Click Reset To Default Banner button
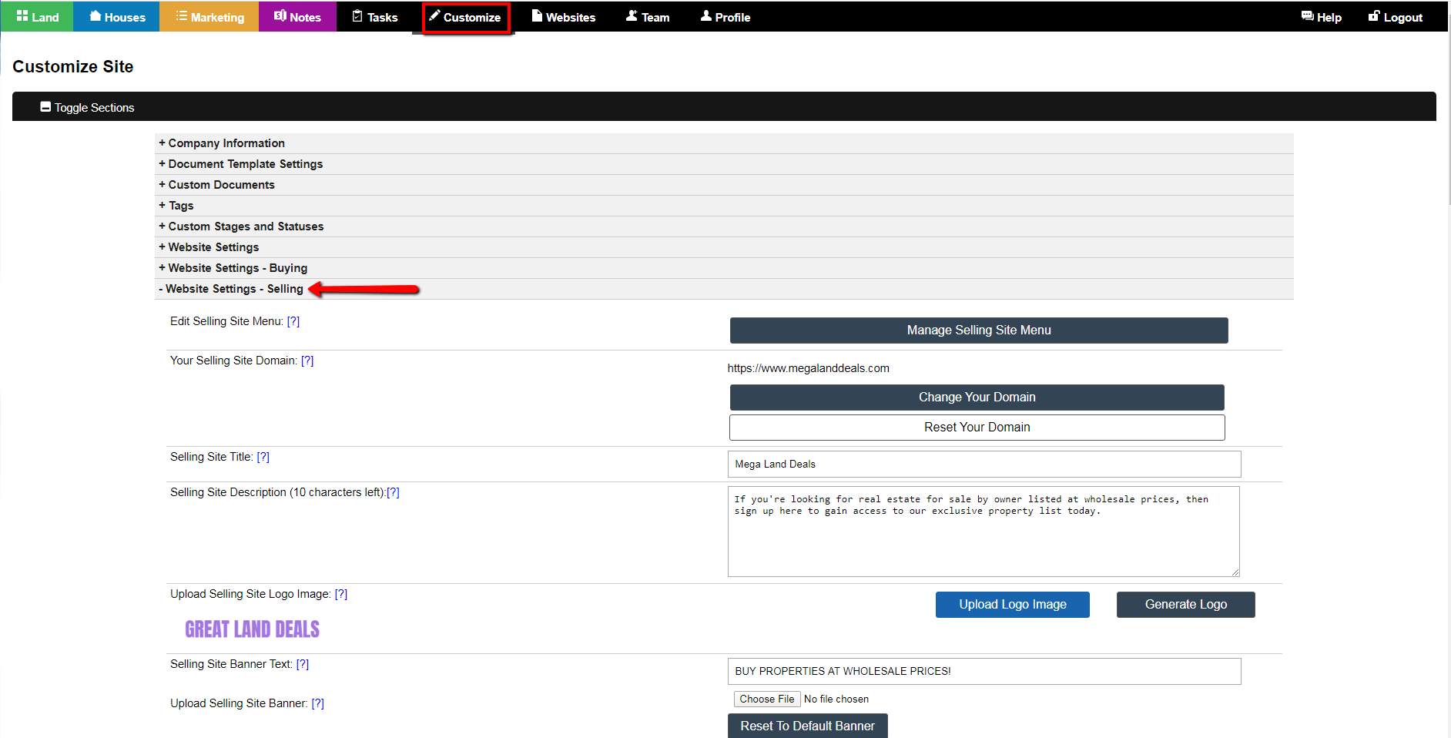This screenshot has height=738, width=1451. [x=807, y=726]
